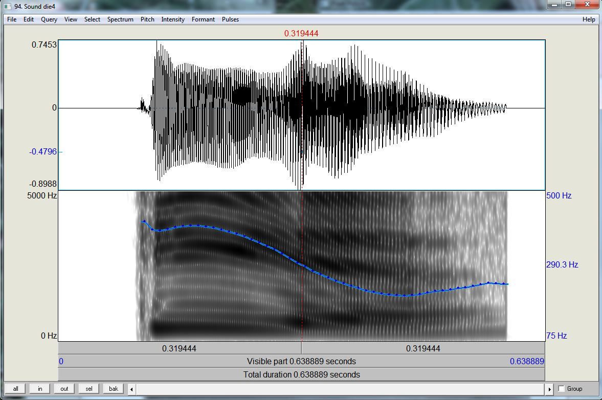Open the File menu
Image resolution: width=602 pixels, height=400 pixels.
[12, 19]
